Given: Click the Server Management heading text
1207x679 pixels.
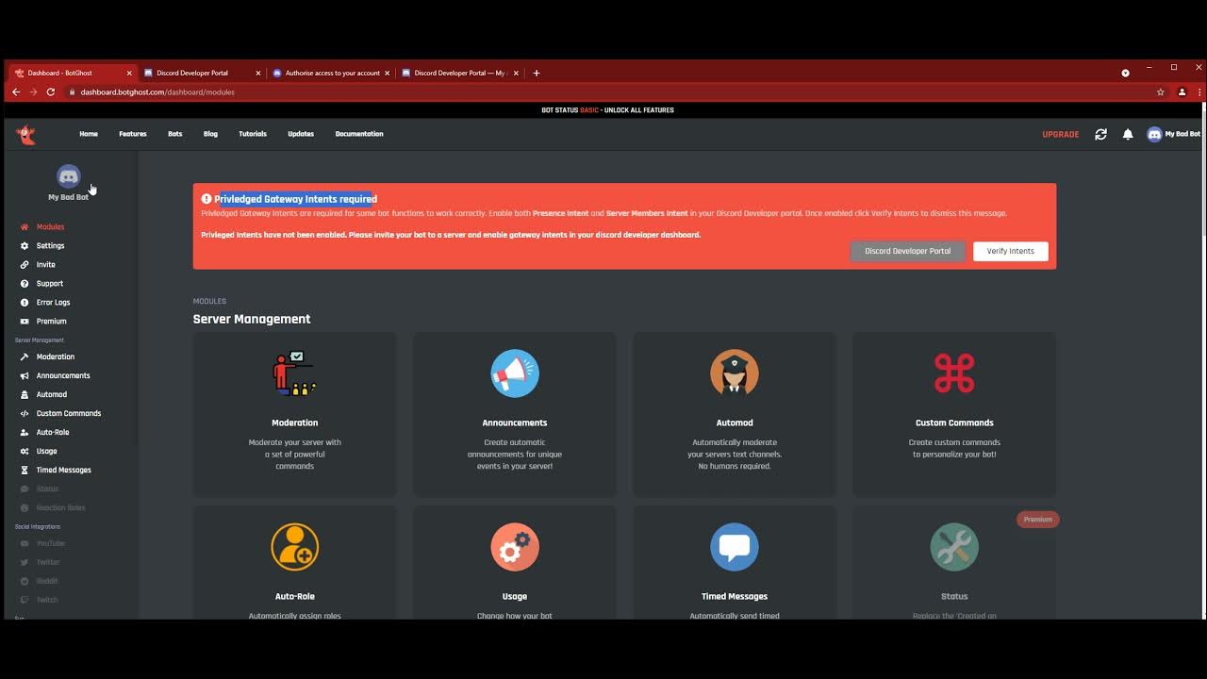Looking at the screenshot, I should (252, 319).
